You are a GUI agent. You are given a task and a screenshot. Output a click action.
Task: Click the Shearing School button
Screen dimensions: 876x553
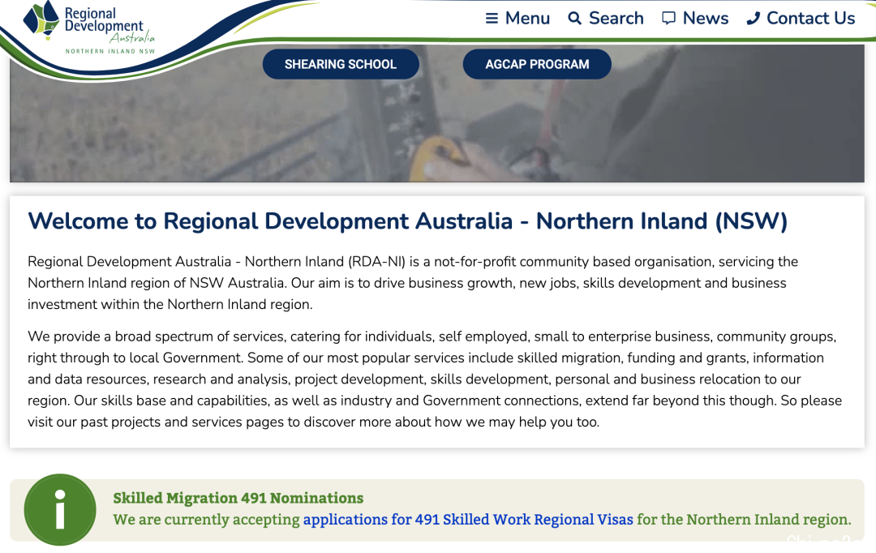[x=341, y=64]
